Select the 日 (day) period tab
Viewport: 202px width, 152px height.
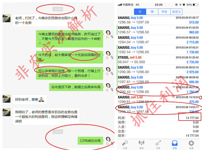140,12
